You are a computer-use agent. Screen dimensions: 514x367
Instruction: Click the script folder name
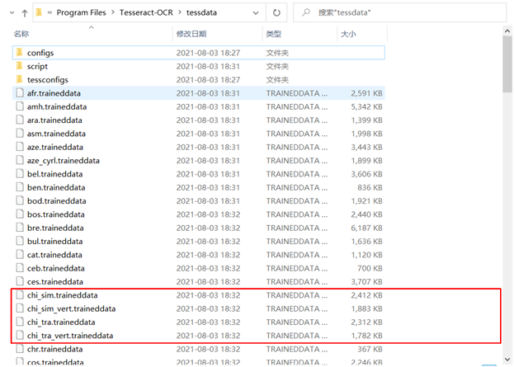pyautogui.click(x=37, y=66)
